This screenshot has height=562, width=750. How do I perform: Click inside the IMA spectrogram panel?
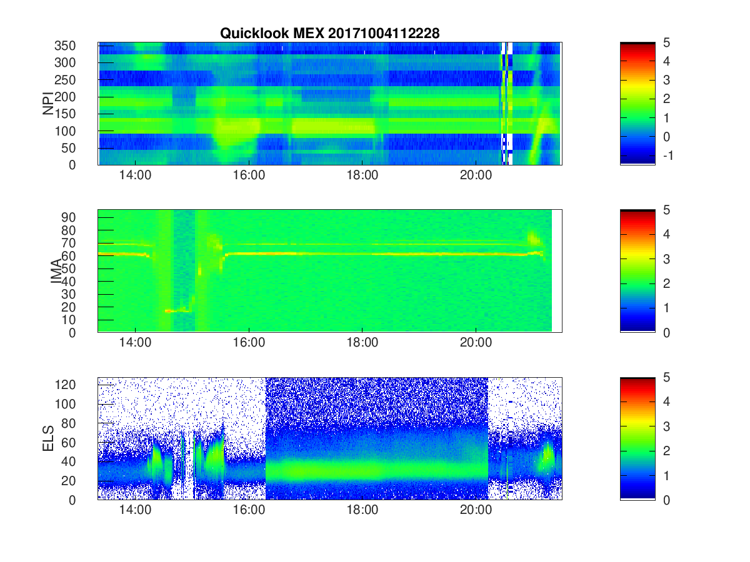329,271
